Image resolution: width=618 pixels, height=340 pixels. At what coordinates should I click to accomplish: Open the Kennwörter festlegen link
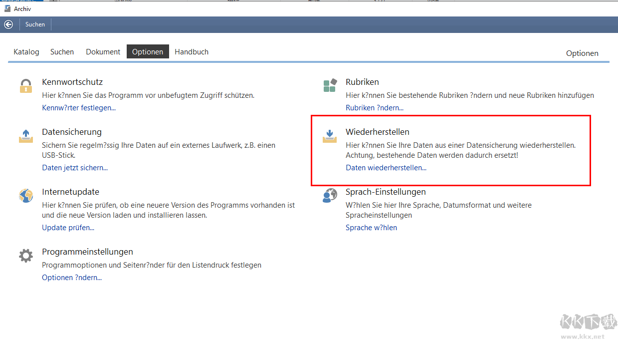[x=79, y=108]
